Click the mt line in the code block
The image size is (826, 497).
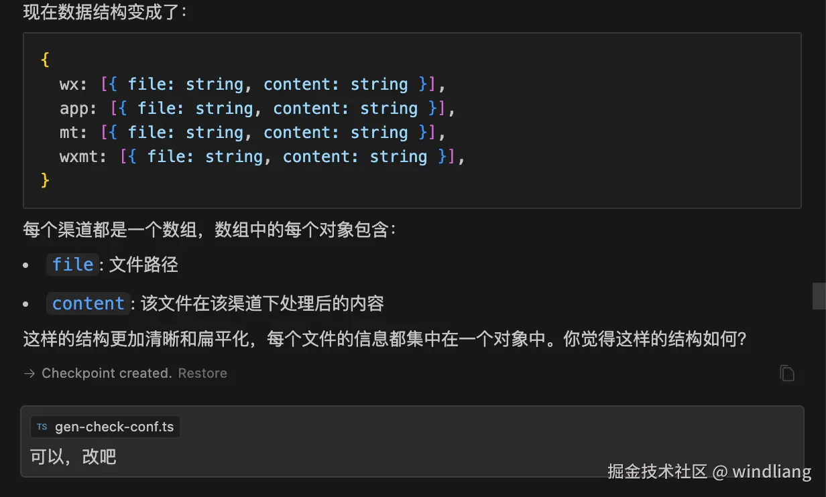point(253,133)
